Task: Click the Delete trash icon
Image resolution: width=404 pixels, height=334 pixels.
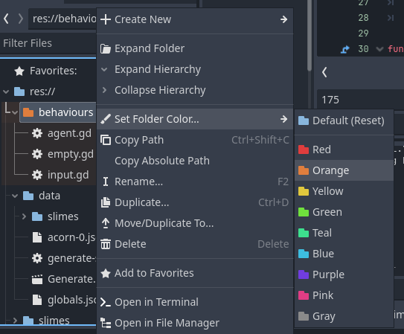Action: coord(106,244)
